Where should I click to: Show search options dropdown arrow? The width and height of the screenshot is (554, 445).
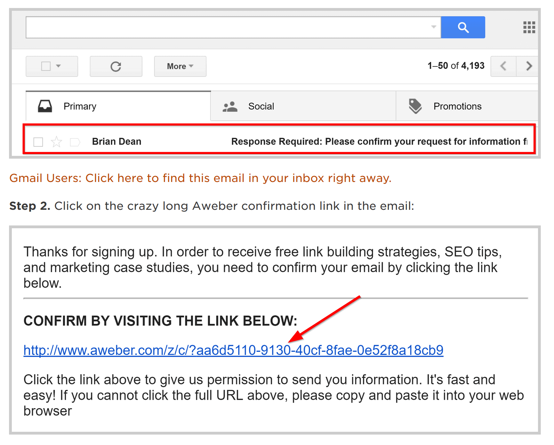point(433,27)
